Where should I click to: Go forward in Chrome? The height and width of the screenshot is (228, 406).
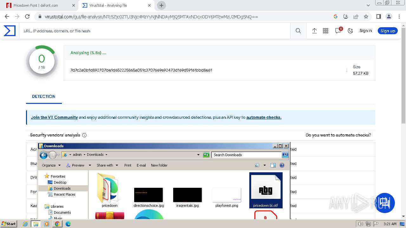pyautogui.click(x=17, y=16)
